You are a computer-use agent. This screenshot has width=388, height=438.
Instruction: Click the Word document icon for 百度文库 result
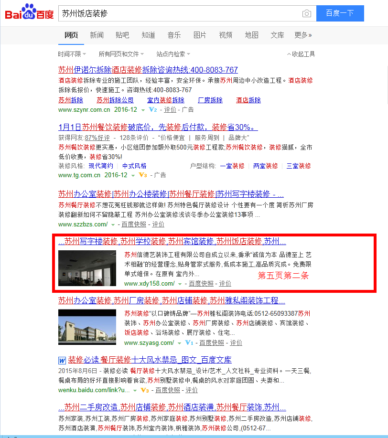tap(62, 360)
